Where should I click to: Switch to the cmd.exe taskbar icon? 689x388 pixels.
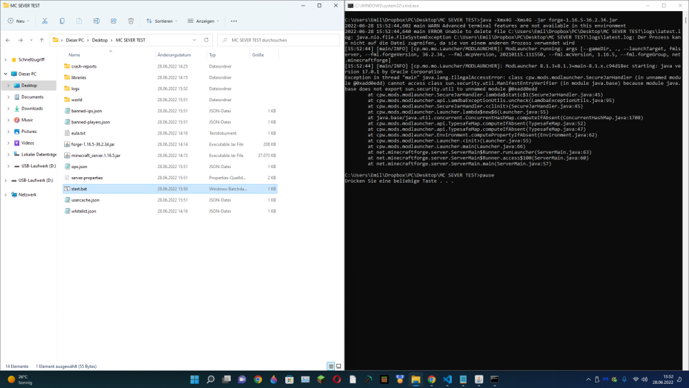(x=495, y=379)
